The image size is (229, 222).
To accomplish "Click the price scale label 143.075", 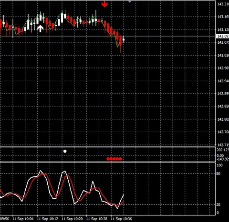I will pos(223,42).
